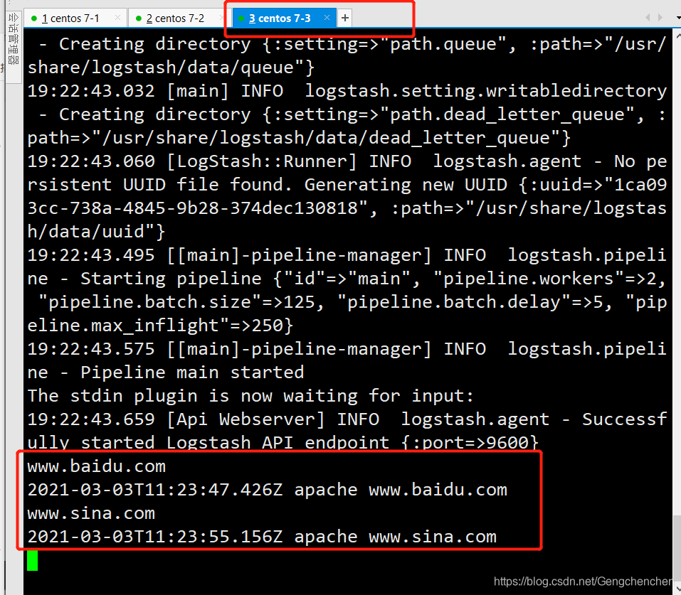Click the 19:22:43.495 pipeline-manager log line
Screen dimensions: 681x595
point(347,254)
